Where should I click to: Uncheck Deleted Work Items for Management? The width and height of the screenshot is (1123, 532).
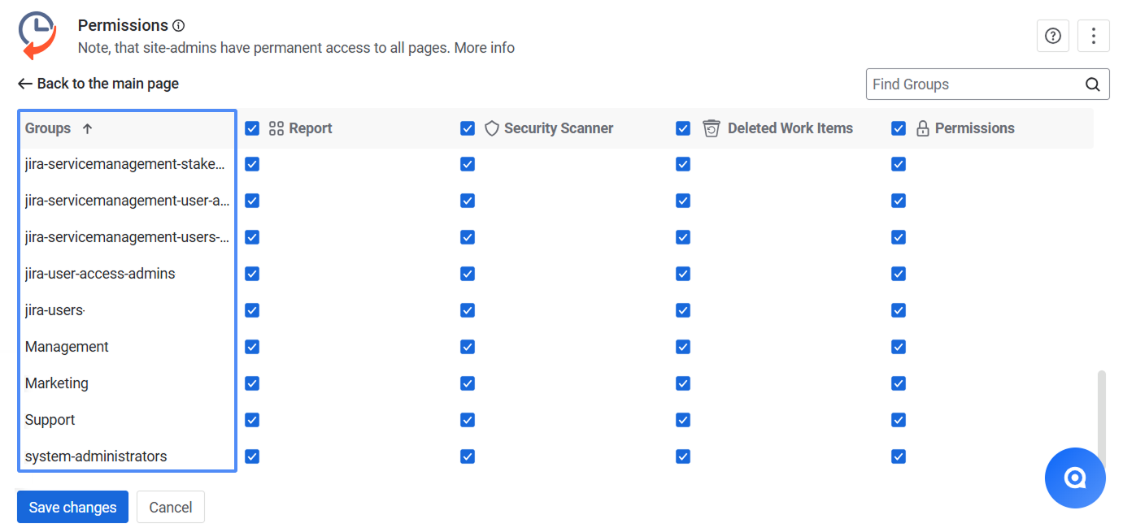pos(683,347)
